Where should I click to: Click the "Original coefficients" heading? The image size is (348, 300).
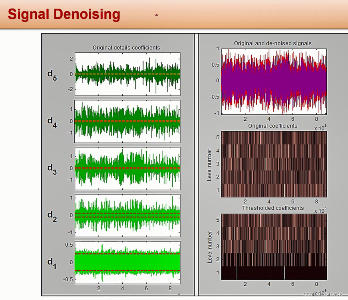point(273,126)
